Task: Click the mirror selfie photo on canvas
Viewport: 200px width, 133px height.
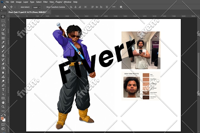Action: pos(141,50)
